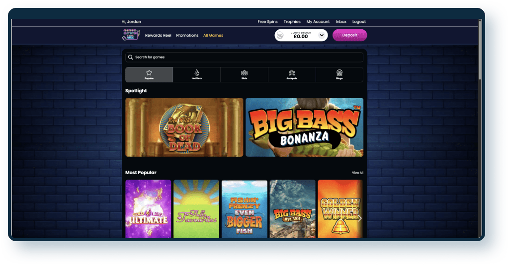Click the £0.00 balance amount

click(301, 37)
